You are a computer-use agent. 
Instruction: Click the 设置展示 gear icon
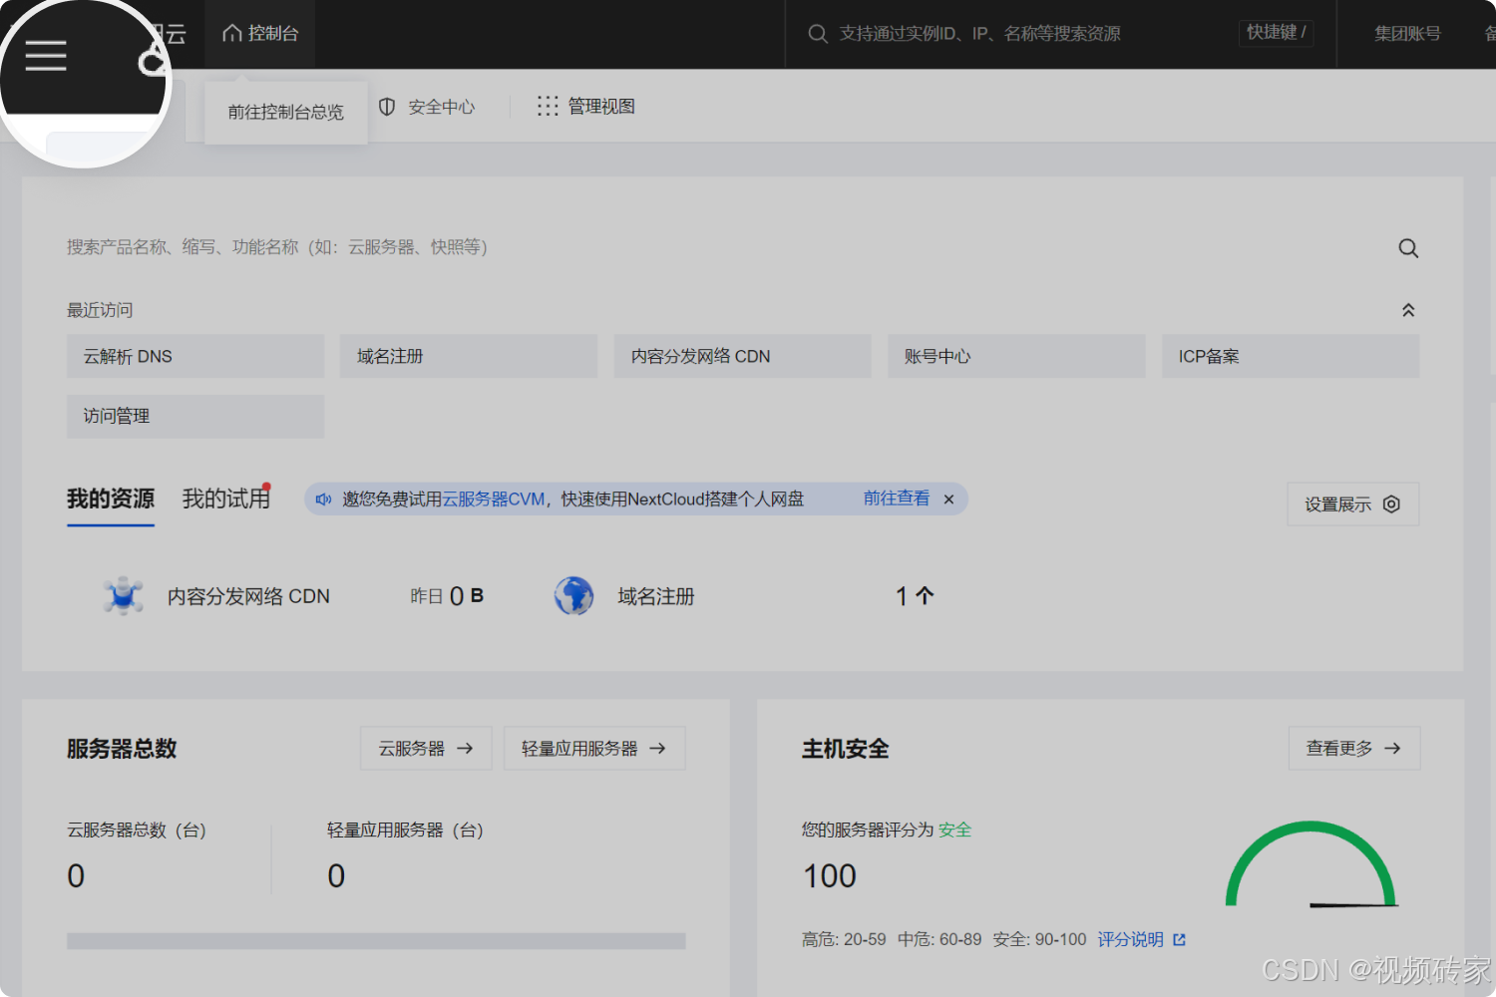pos(1392,504)
